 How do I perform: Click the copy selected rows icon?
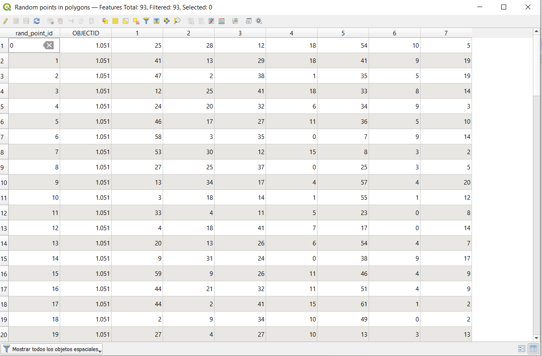click(81, 21)
